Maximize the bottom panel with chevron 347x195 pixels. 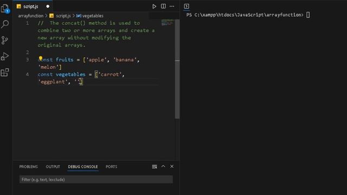point(163,166)
